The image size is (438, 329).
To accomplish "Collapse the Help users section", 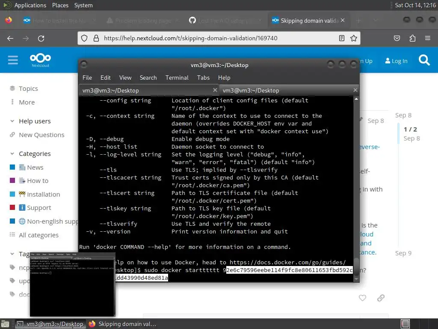I will click(12, 121).
